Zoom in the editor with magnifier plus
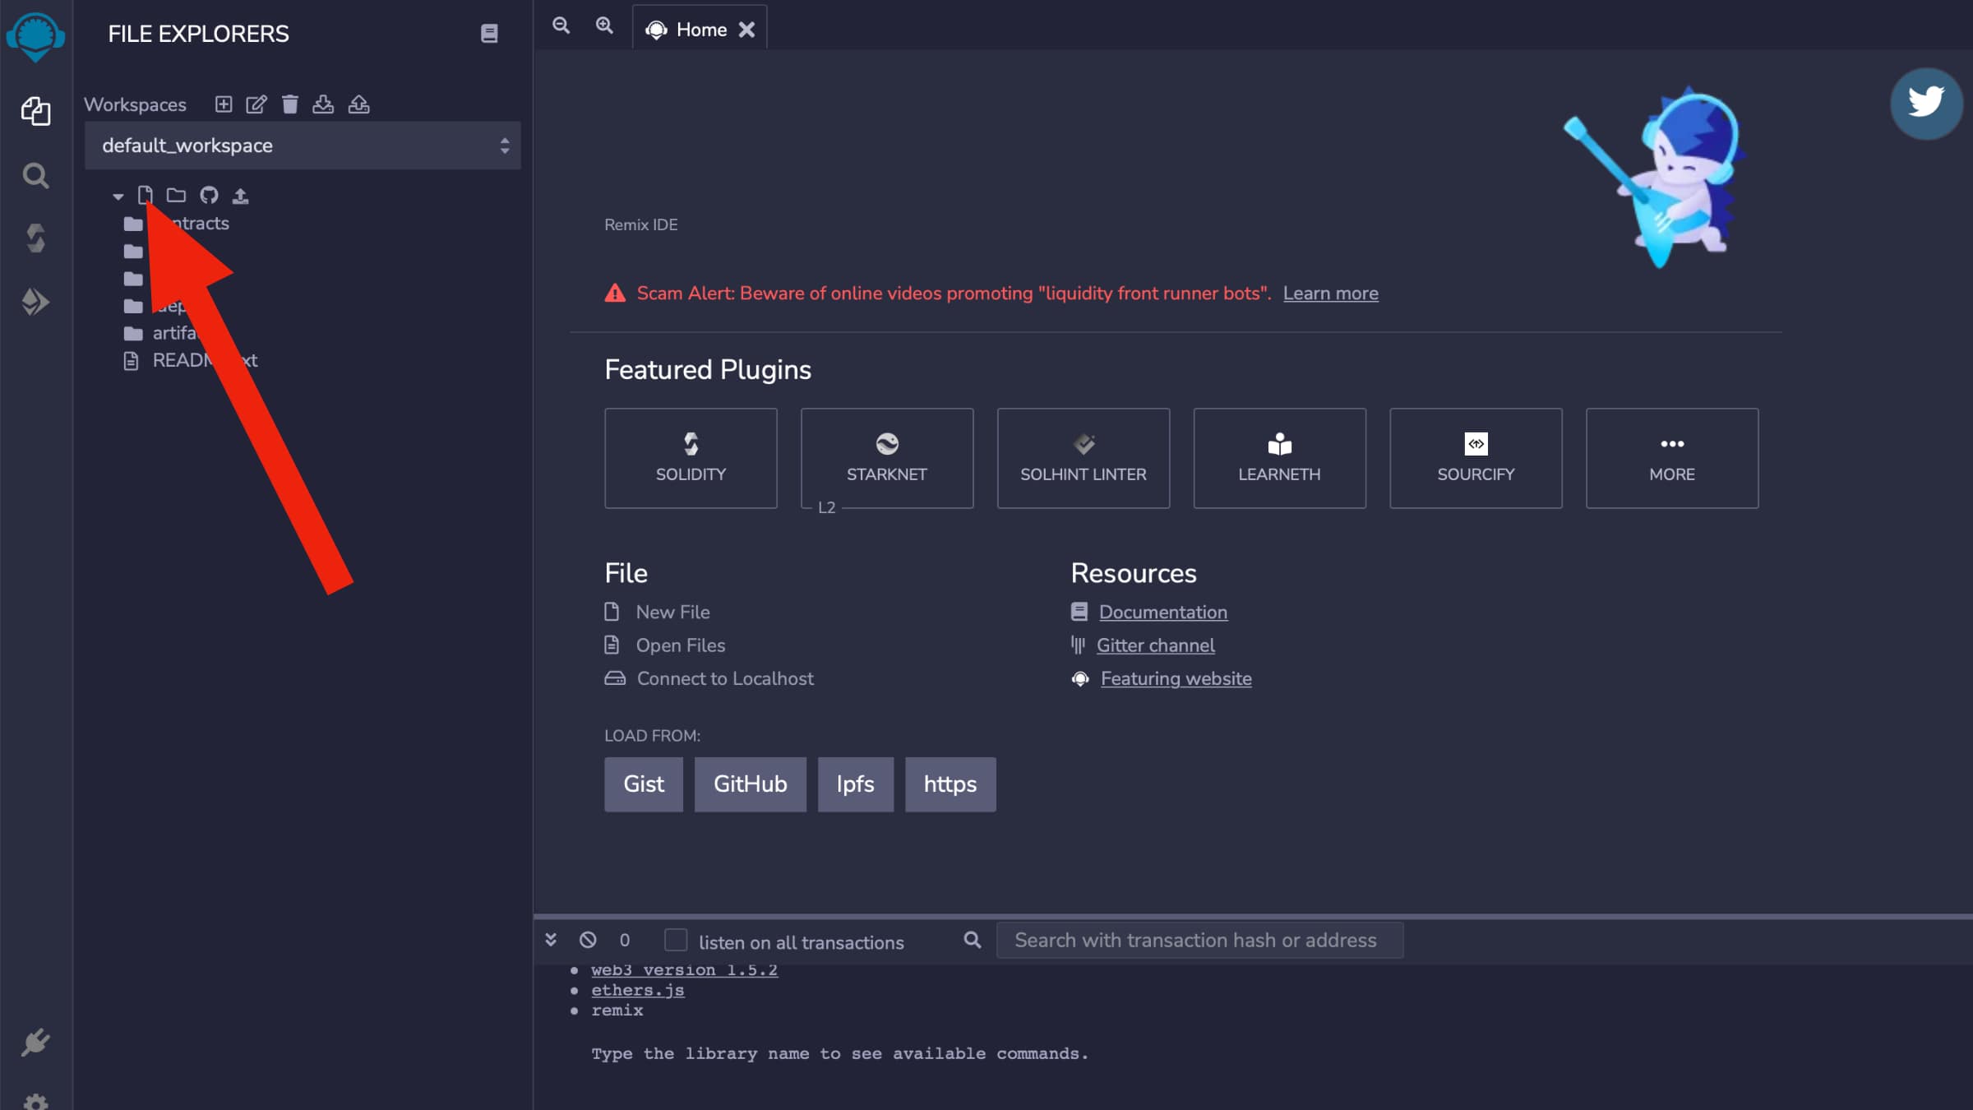This screenshot has width=1973, height=1110. 604,25
